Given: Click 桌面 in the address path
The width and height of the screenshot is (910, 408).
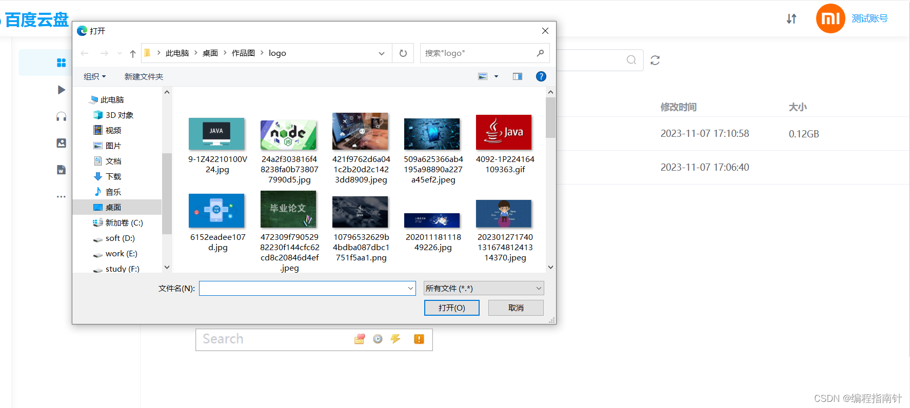Looking at the screenshot, I should pyautogui.click(x=210, y=53).
